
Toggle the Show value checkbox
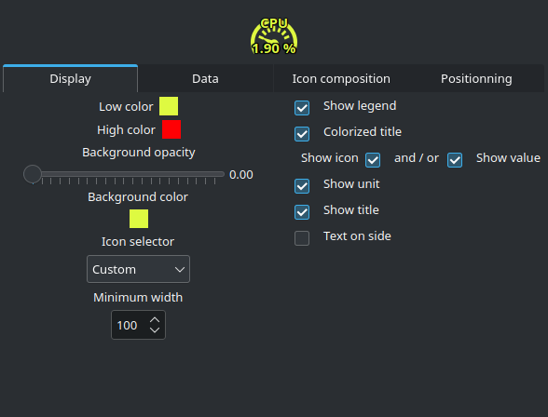[x=455, y=160]
